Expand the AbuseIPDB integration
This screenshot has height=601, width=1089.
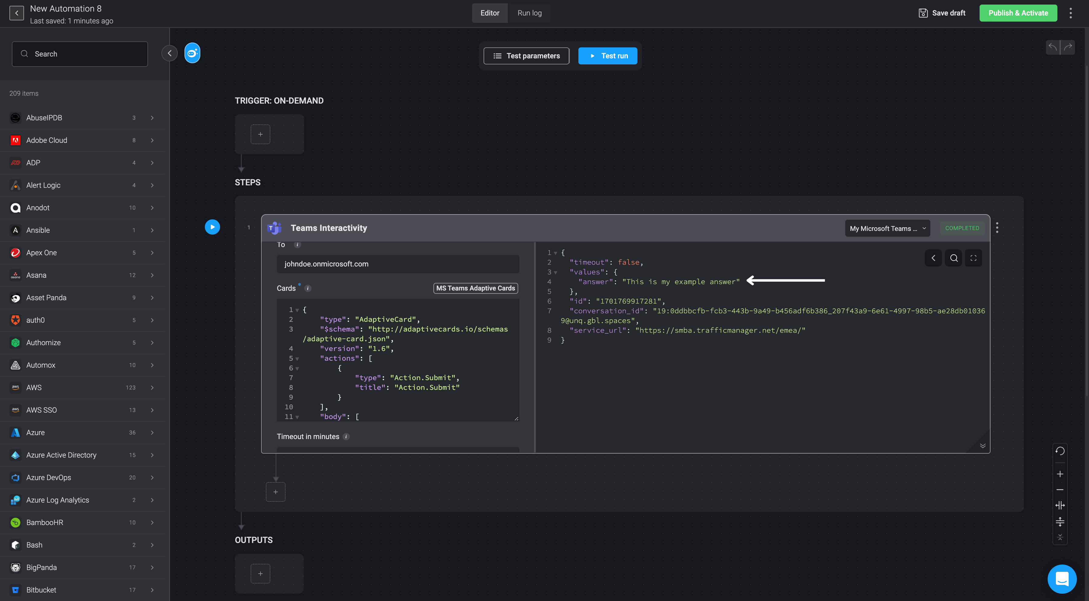click(152, 118)
